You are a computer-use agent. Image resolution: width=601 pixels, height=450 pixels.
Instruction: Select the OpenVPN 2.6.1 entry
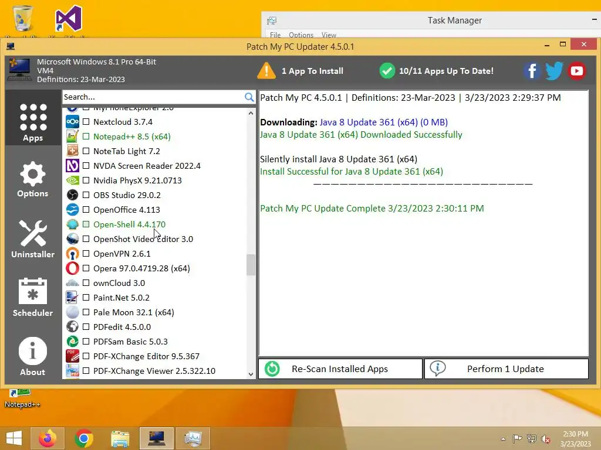122,254
